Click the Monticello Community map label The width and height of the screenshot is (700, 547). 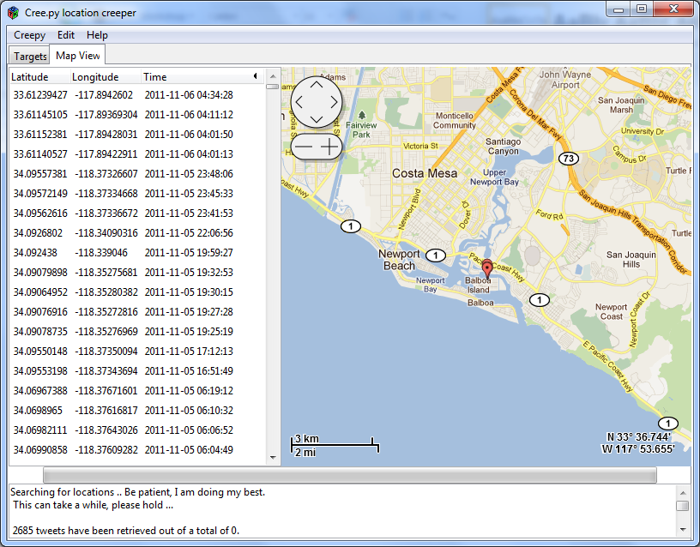point(455,121)
